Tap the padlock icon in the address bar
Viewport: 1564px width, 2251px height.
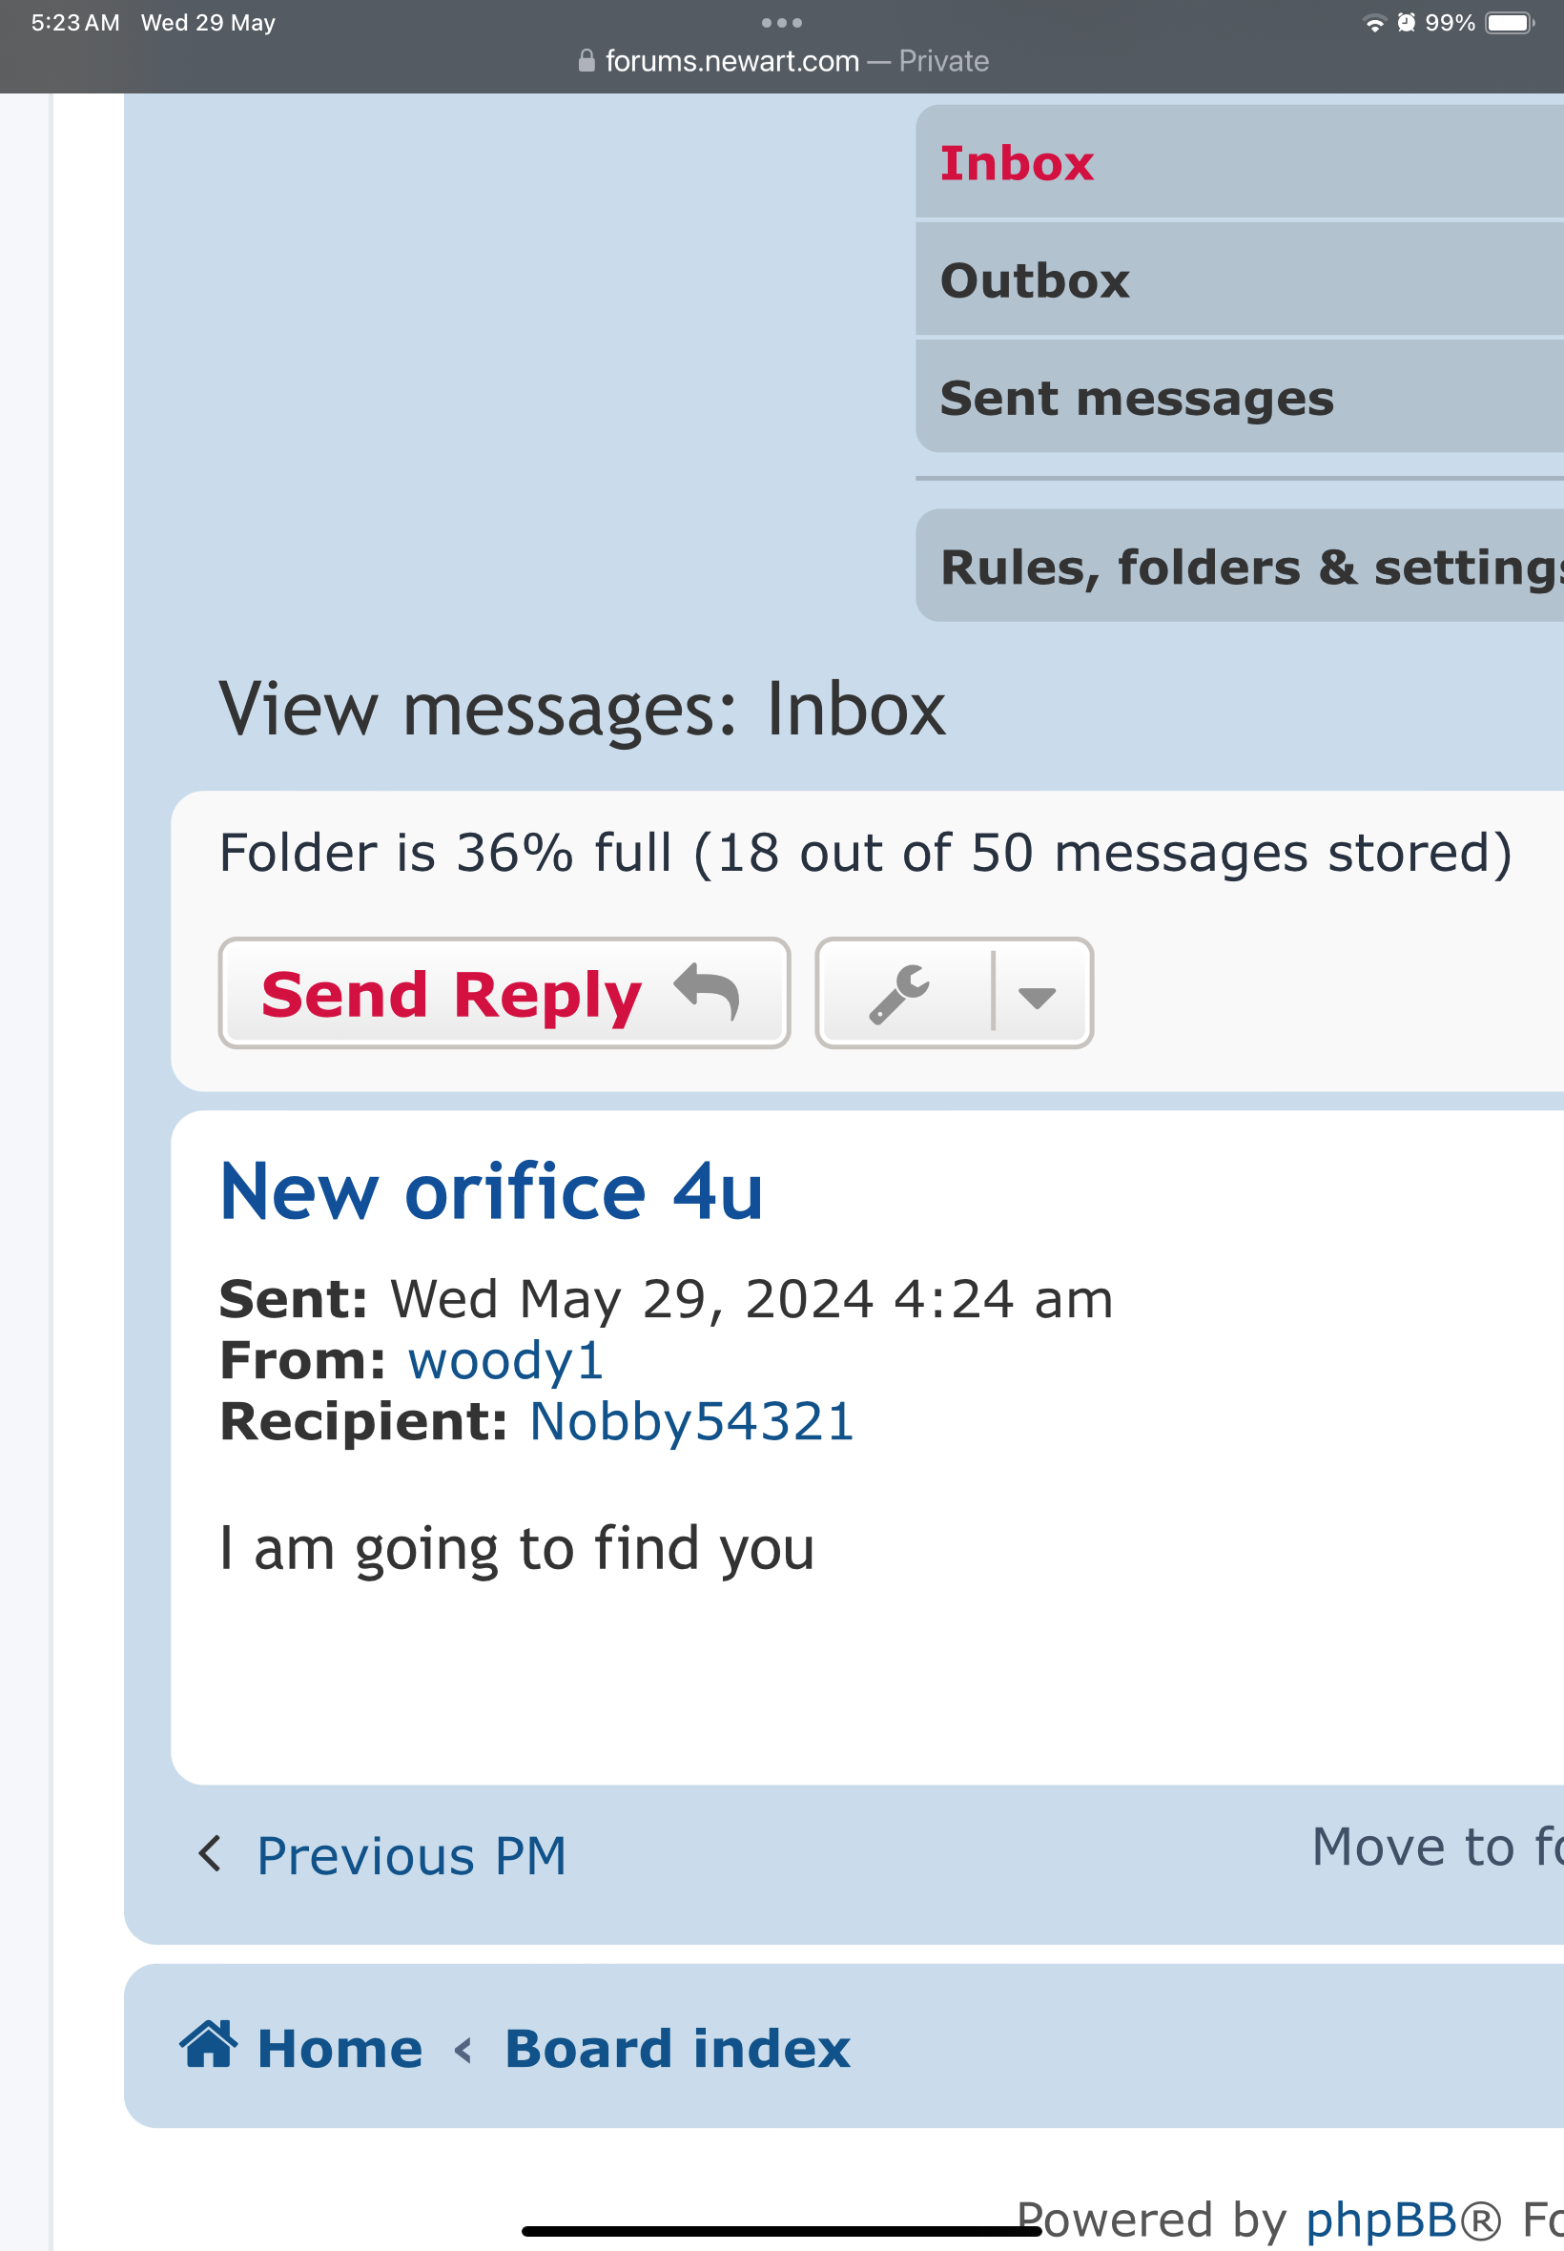586,61
